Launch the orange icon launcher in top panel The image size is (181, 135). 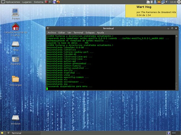58,2
